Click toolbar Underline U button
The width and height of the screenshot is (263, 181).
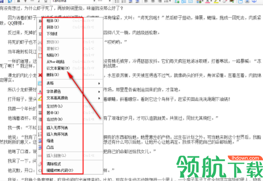pyautogui.click(x=45, y=1)
